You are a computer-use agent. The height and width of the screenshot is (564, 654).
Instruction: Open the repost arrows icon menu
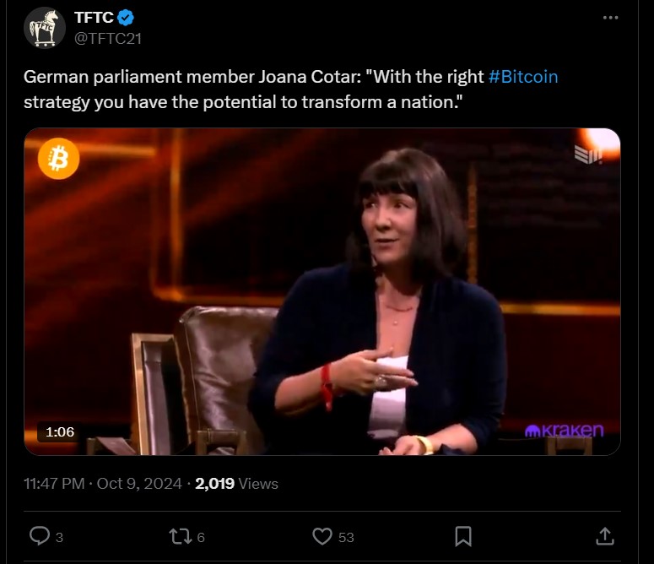pos(181,536)
